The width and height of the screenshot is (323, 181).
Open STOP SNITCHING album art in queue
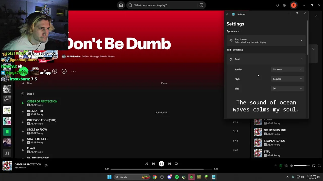tap(258, 143)
